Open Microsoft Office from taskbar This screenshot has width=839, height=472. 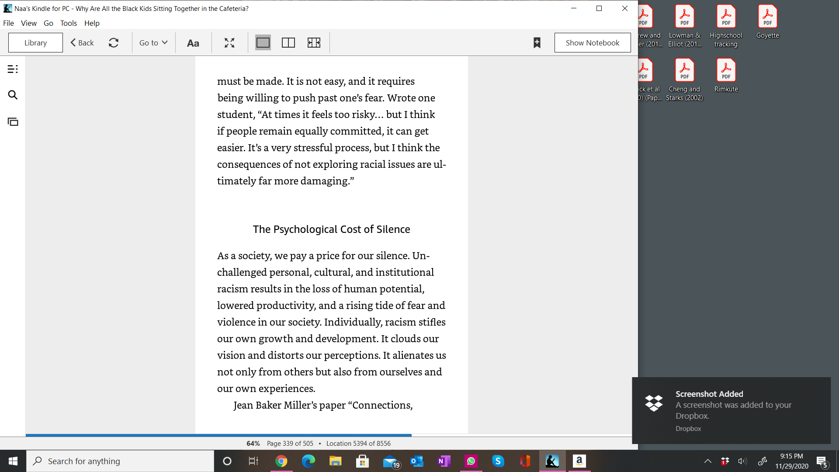point(525,461)
